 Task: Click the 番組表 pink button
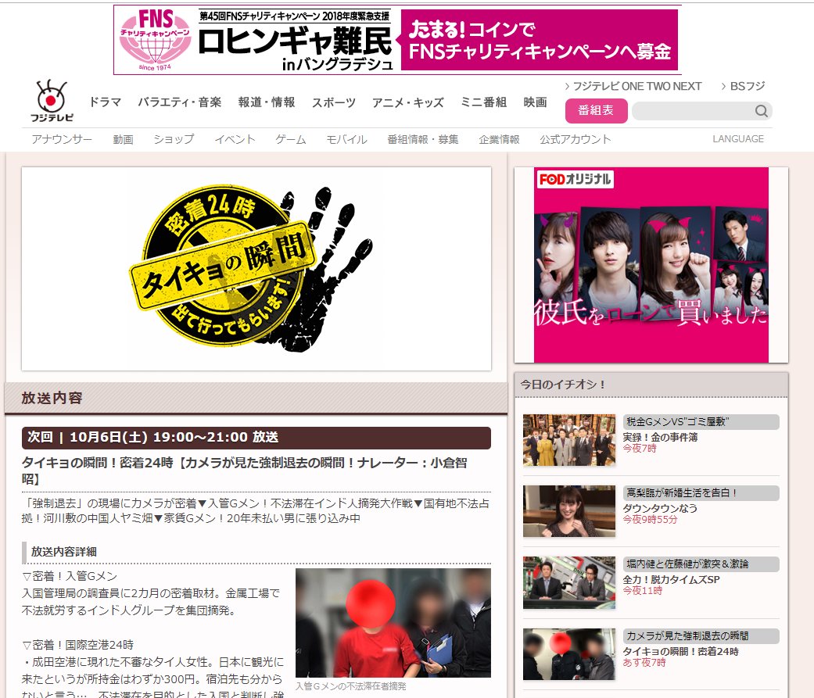tap(596, 110)
